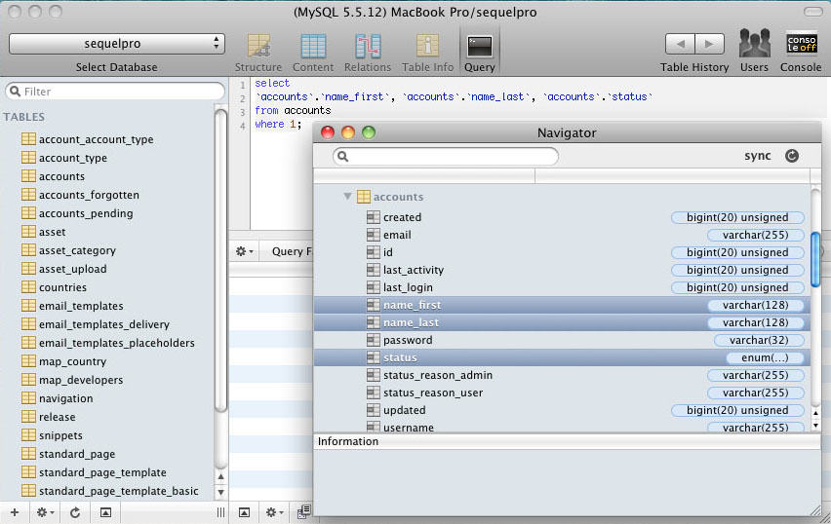Click the Navigator sync refresh icon
Image resolution: width=831 pixels, height=524 pixels.
(792, 156)
